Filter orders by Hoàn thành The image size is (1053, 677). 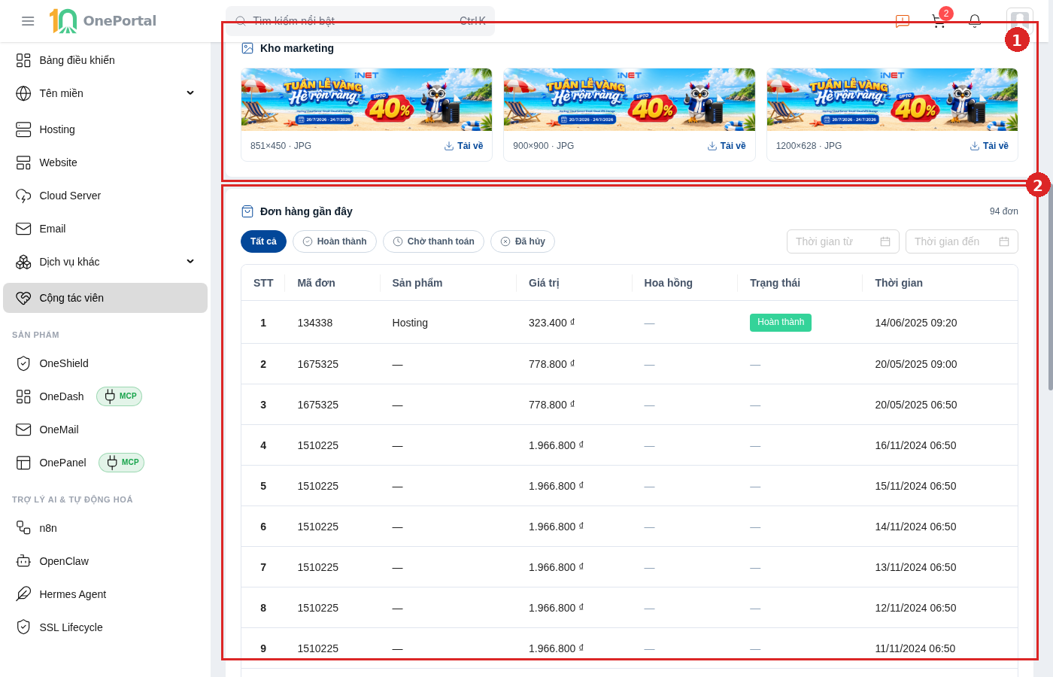(x=335, y=241)
